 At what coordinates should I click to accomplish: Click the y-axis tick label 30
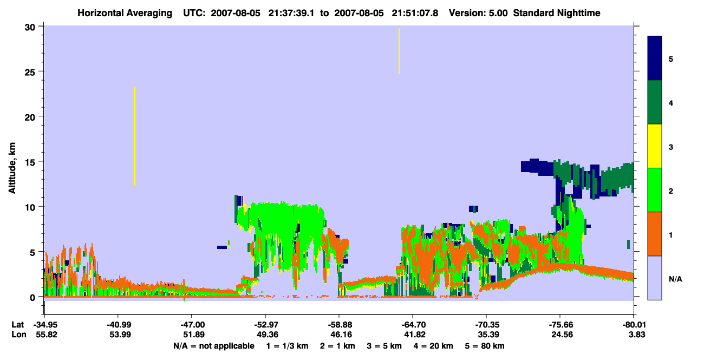click(31, 27)
